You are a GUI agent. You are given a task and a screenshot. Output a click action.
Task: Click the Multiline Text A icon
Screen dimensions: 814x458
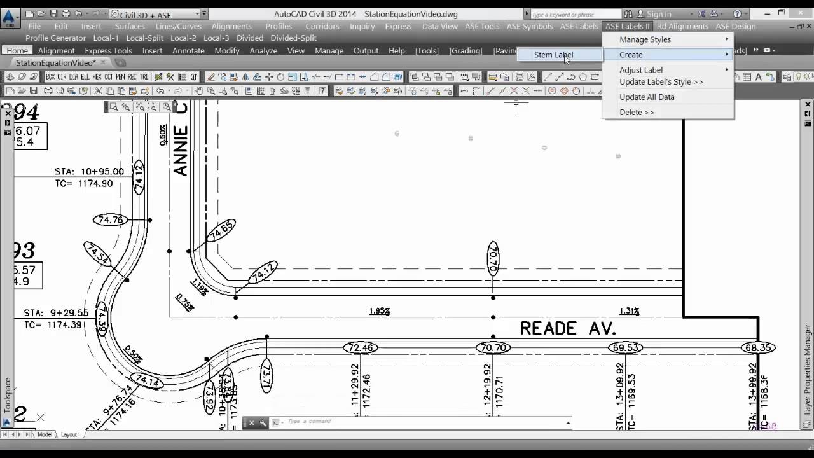[758, 77]
